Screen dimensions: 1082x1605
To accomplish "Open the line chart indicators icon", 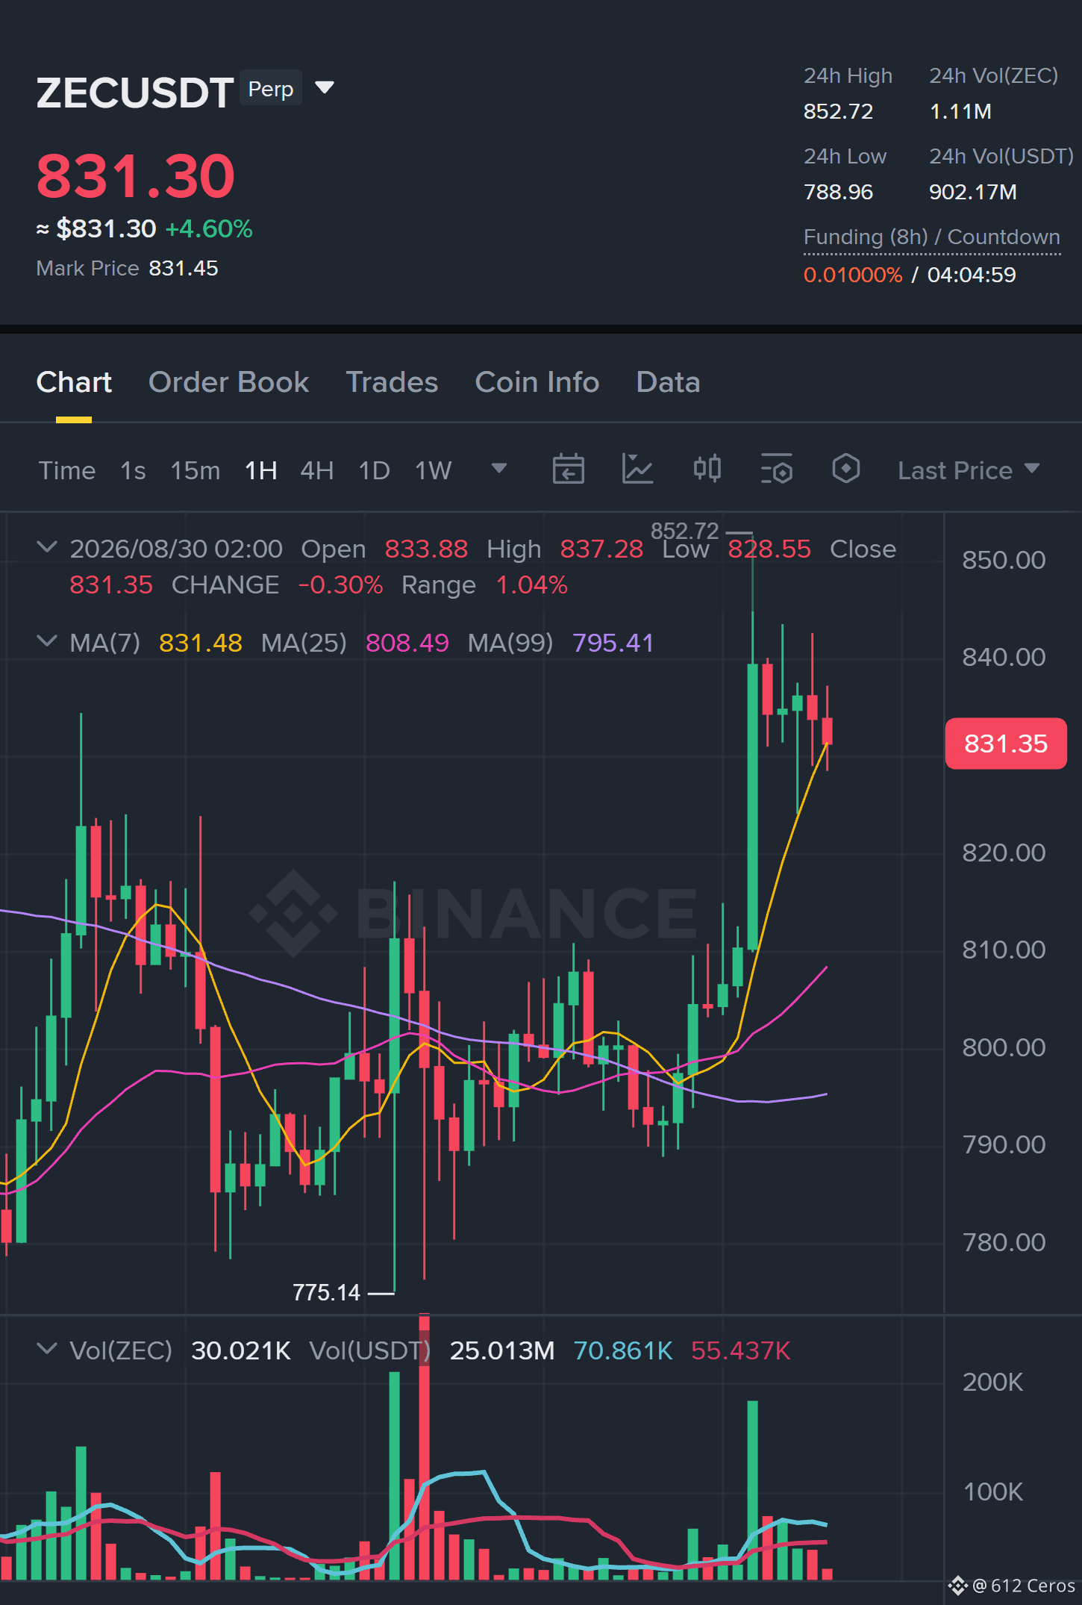I will point(637,470).
